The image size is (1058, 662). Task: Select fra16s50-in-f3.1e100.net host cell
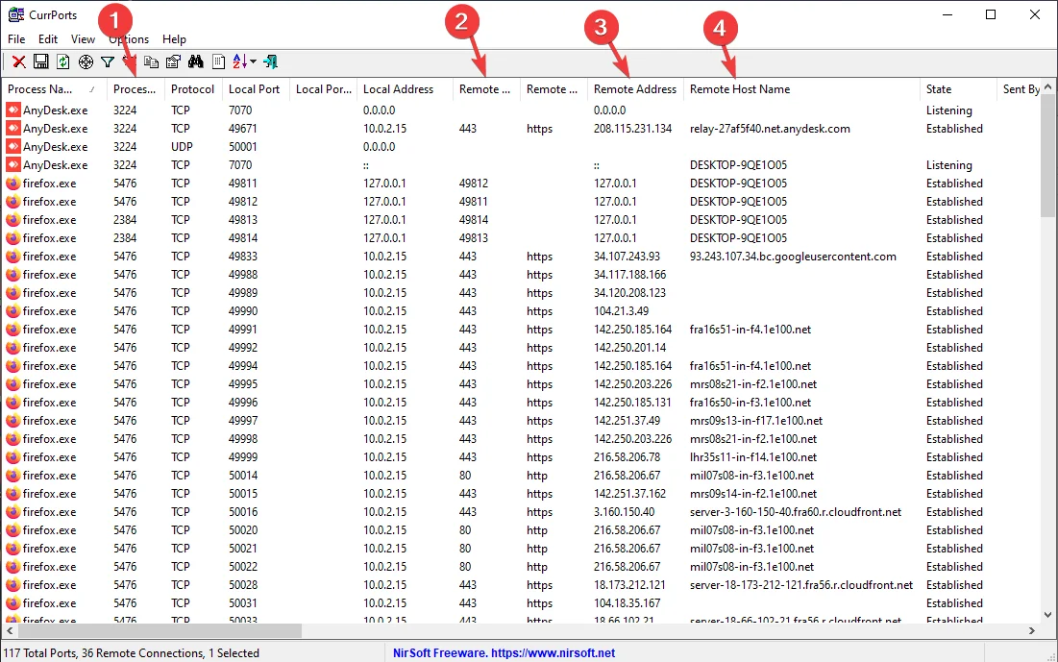coord(750,403)
